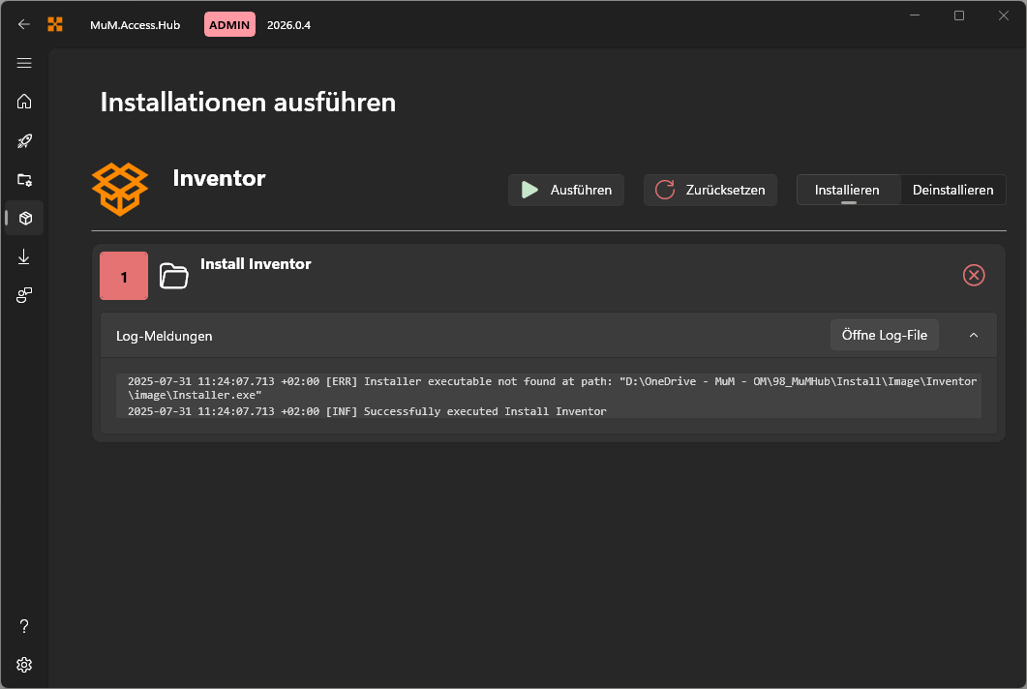1027x689 pixels.
Task: Open the folder icon next to Install Inventor
Action: point(174,276)
